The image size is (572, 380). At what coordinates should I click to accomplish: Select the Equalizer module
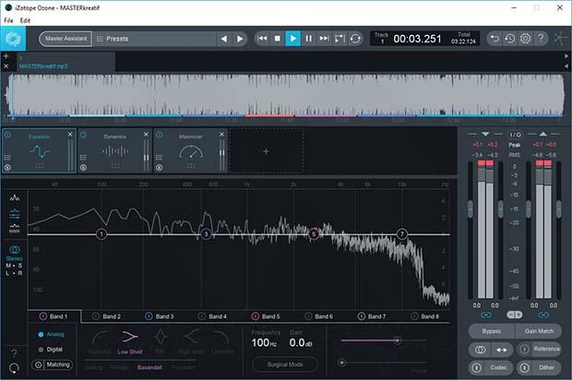click(x=39, y=150)
